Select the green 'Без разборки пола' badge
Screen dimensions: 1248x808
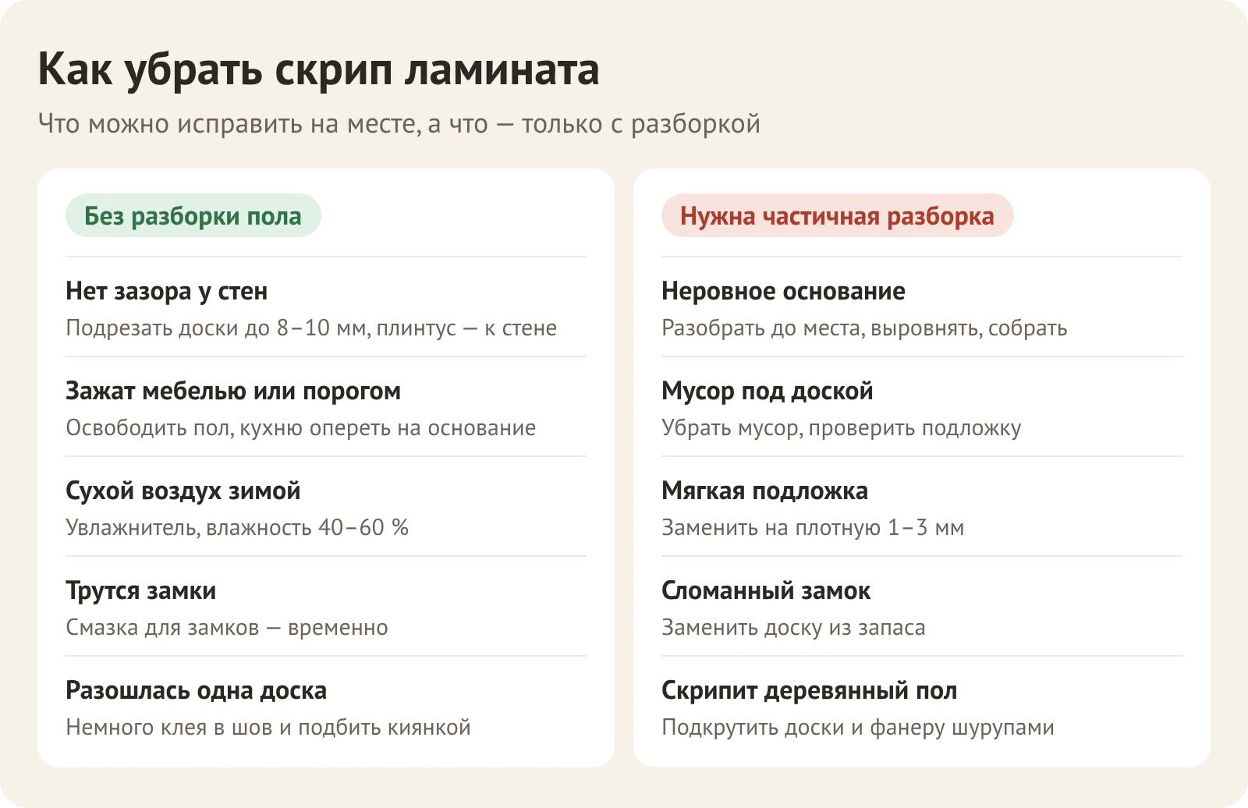click(x=193, y=215)
